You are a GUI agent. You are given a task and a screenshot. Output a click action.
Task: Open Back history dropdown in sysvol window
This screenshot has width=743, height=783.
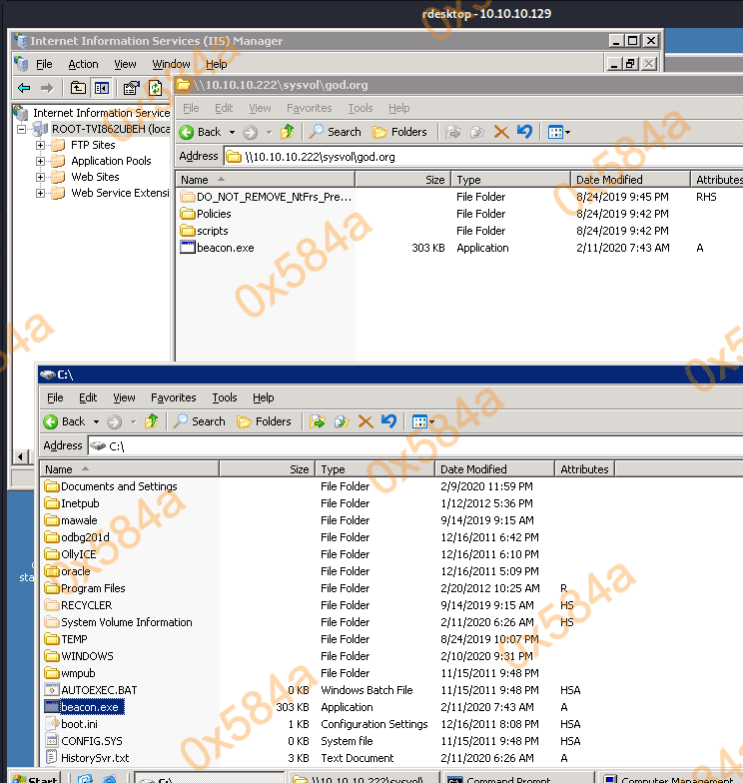click(232, 132)
